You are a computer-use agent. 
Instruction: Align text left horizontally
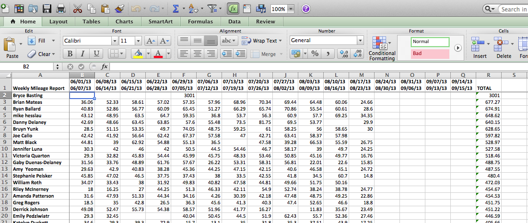[x=184, y=54]
